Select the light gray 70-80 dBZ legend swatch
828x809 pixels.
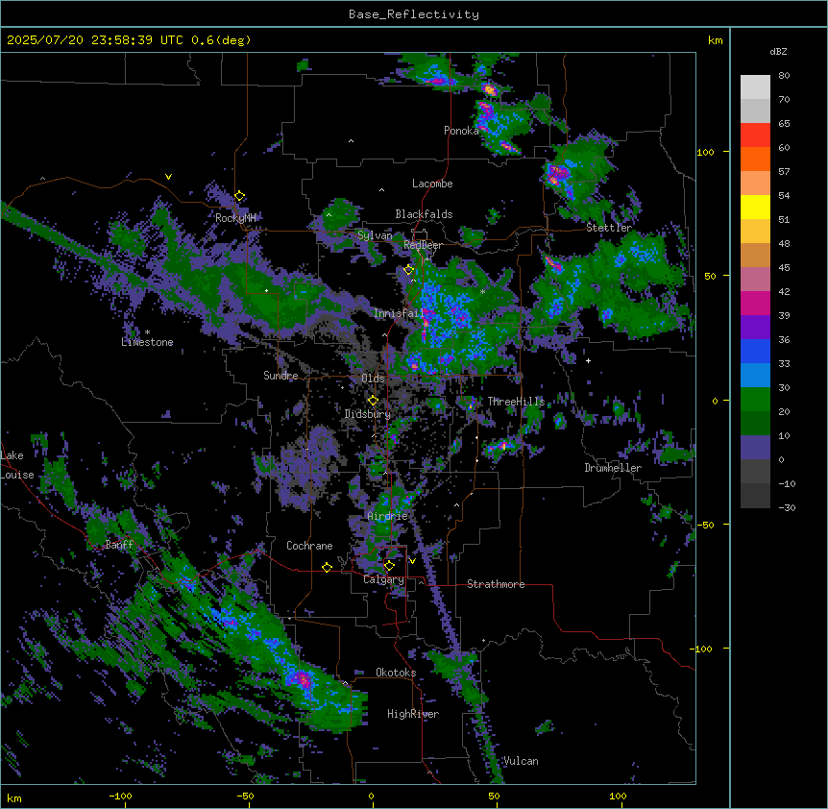755,87
